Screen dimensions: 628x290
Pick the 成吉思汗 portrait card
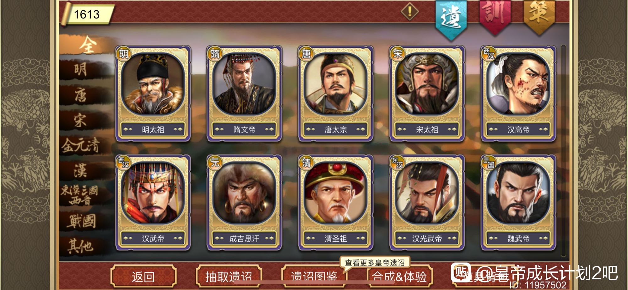244,203
